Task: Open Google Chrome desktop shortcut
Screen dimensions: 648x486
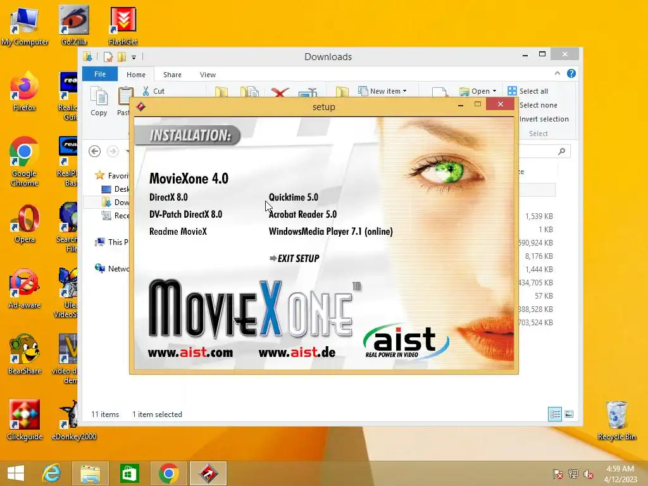Action: (25, 161)
